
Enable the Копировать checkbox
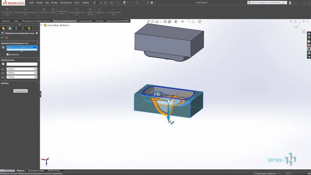pyautogui.click(x=8, y=54)
